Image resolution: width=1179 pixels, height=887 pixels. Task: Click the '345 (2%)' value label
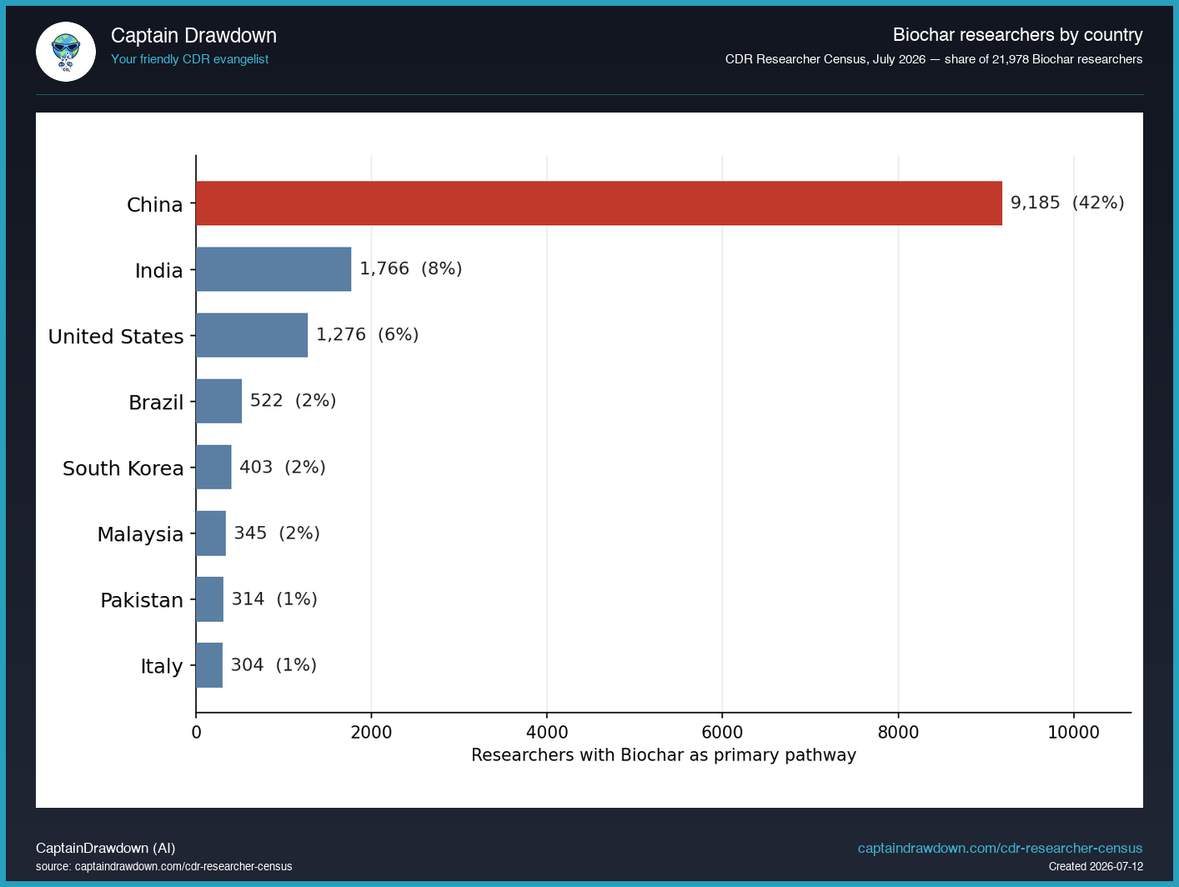click(277, 533)
